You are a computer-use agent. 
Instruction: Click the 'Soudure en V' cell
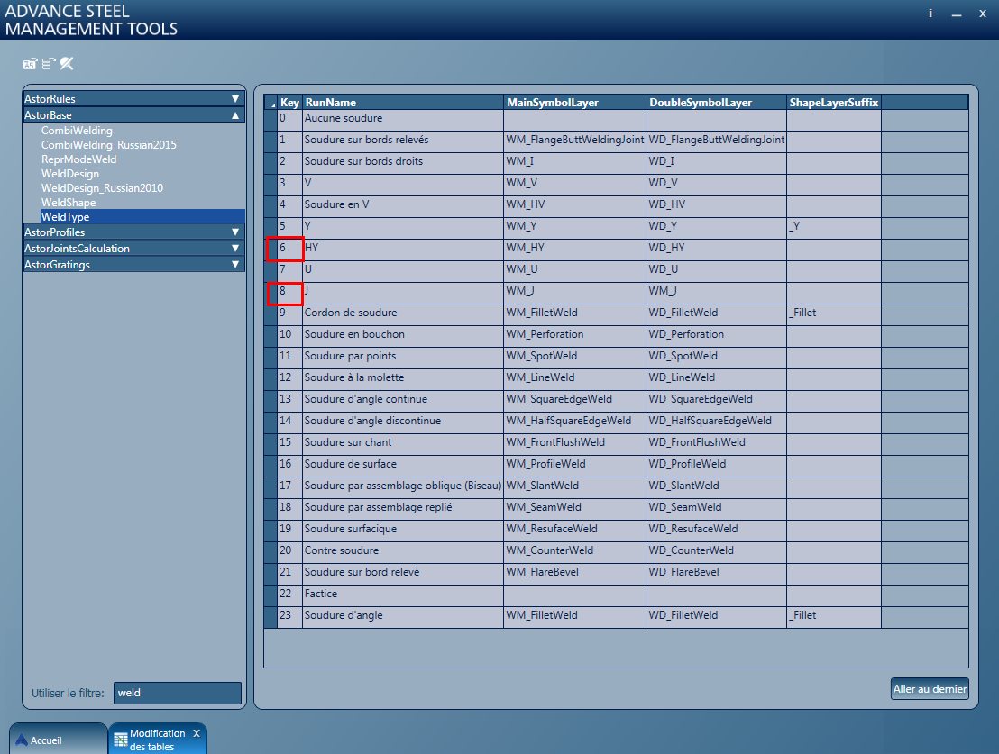tap(403, 205)
